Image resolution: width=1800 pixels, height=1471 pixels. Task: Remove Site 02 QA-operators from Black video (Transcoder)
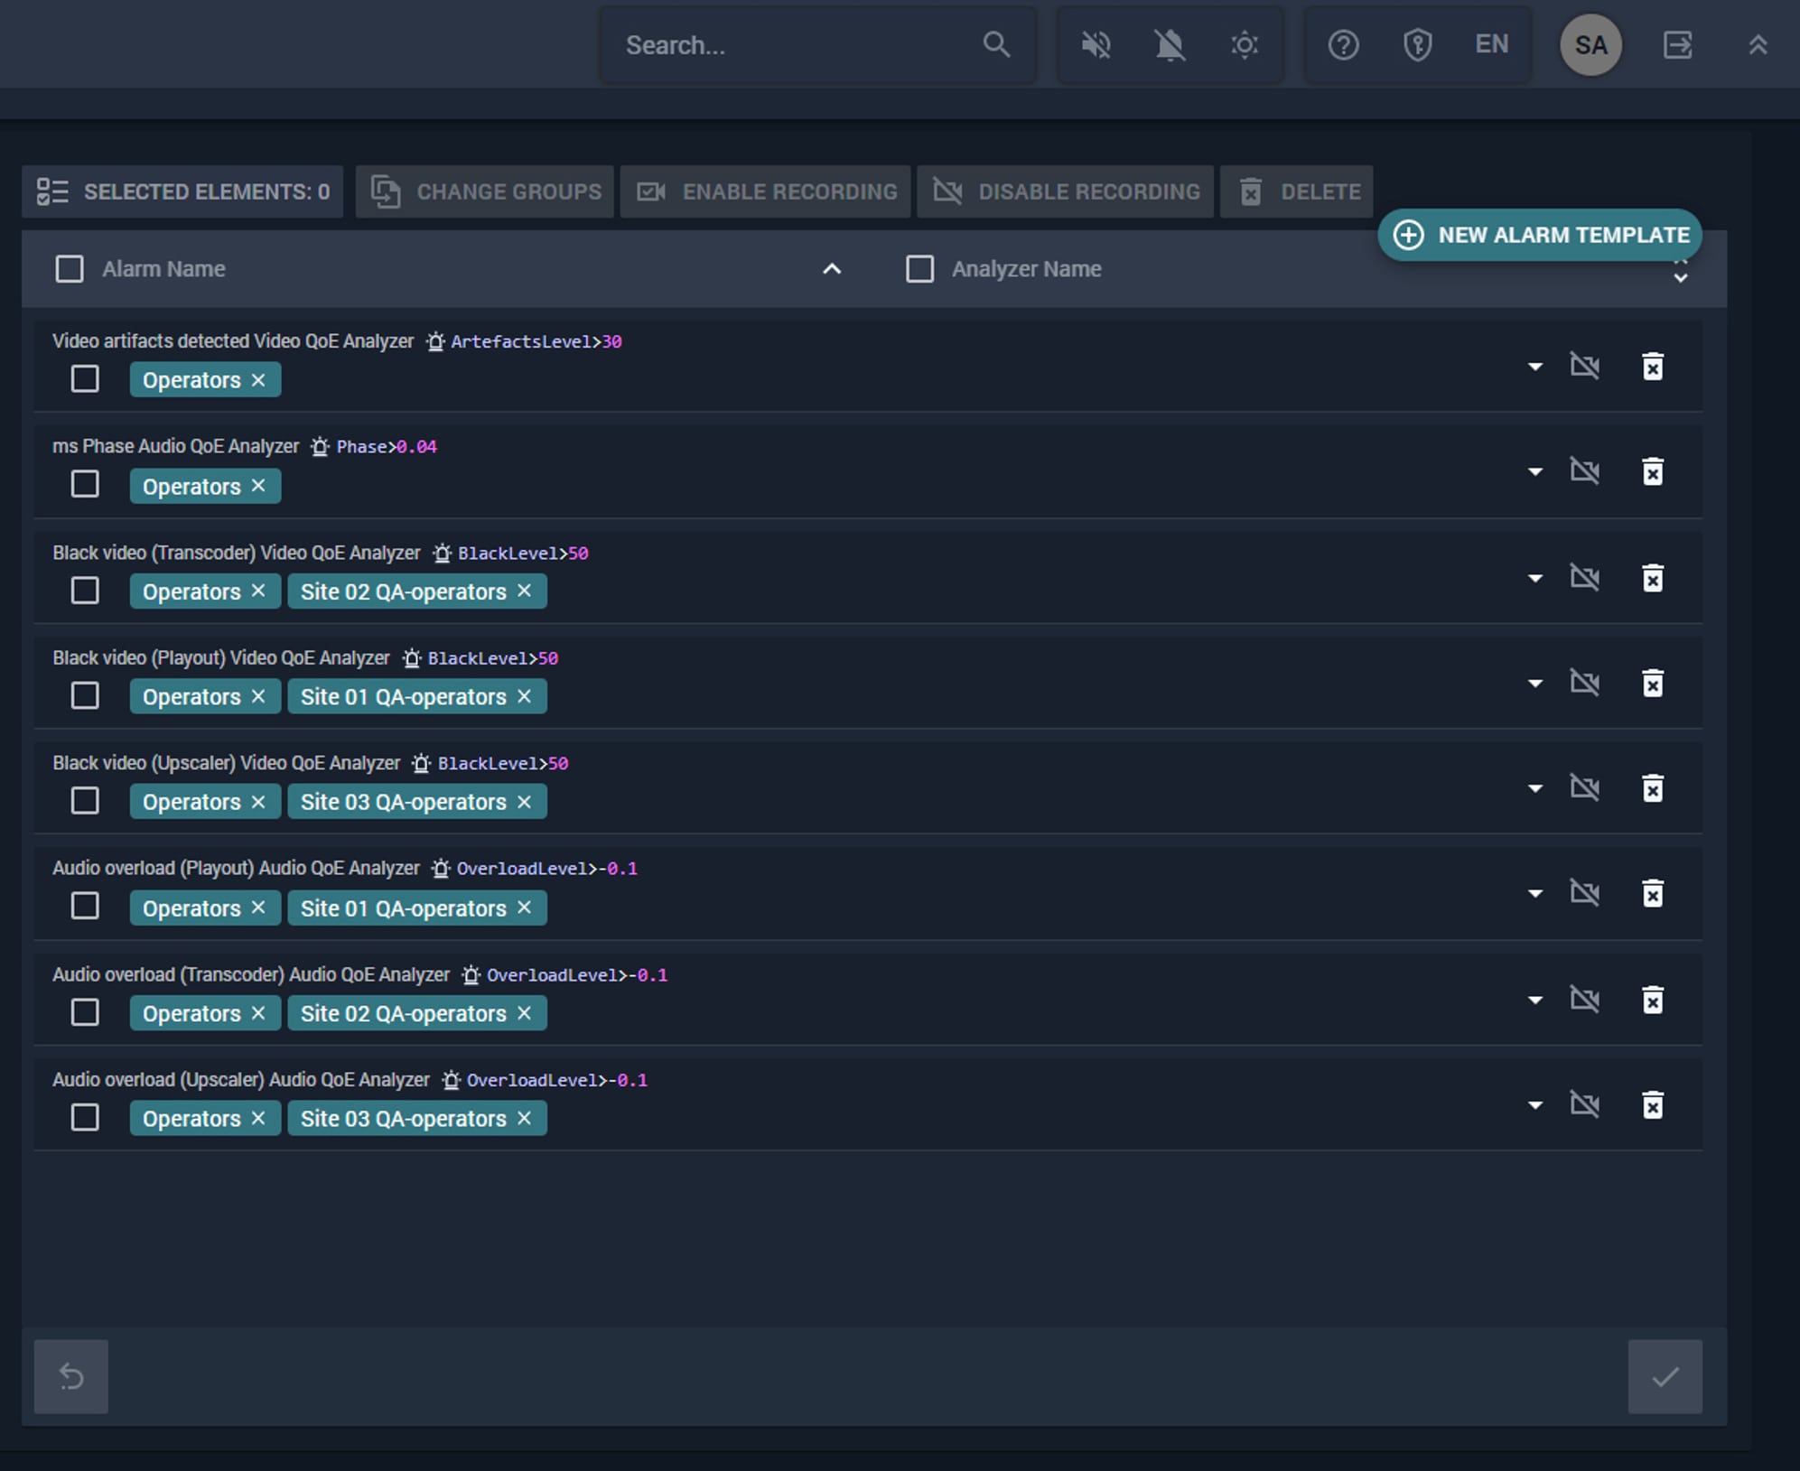point(525,591)
